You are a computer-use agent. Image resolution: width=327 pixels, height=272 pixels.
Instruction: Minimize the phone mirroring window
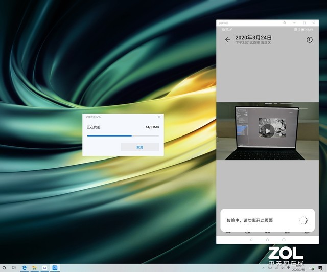pos(295,23)
